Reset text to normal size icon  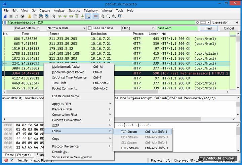pos(114,16)
